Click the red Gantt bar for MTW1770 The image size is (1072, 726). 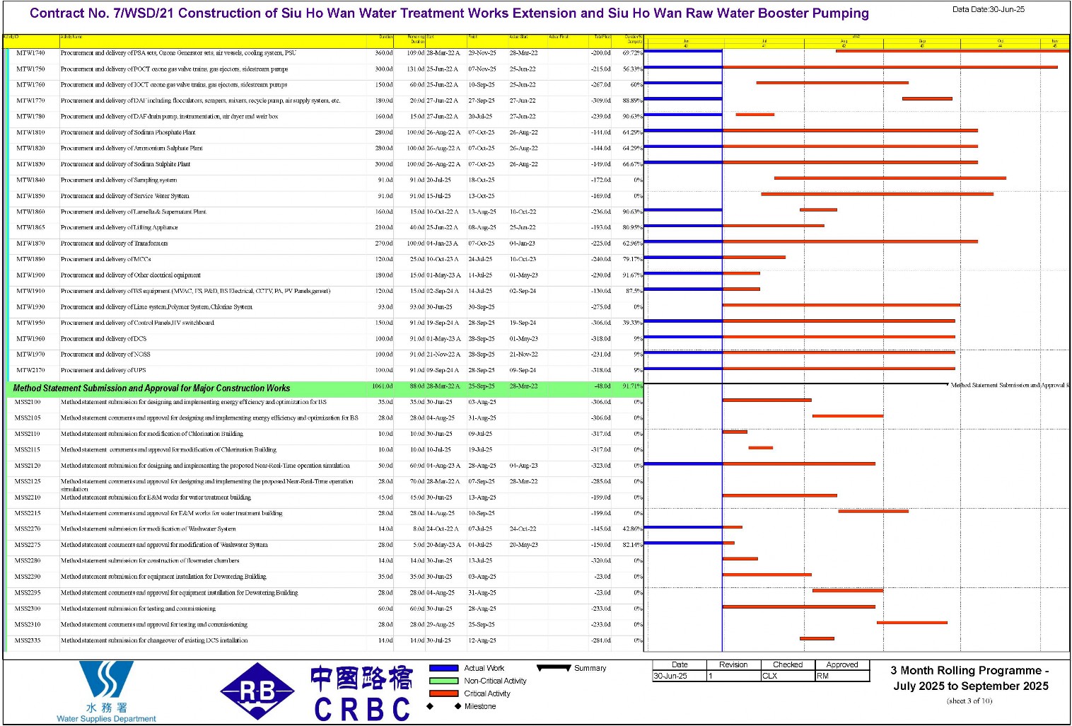tap(927, 98)
